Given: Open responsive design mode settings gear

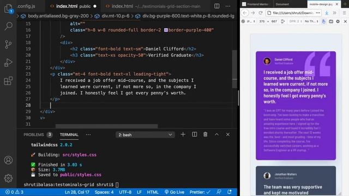Looking at the screenshot, I should (338, 21).
